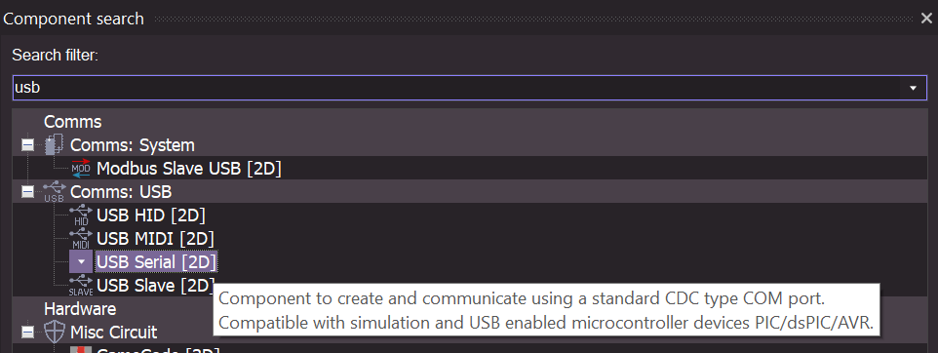The width and height of the screenshot is (938, 353).
Task: Collapse the Comms: System tree node
Action: pyautogui.click(x=27, y=144)
